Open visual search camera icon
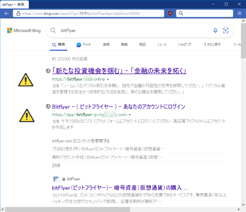 226,30
